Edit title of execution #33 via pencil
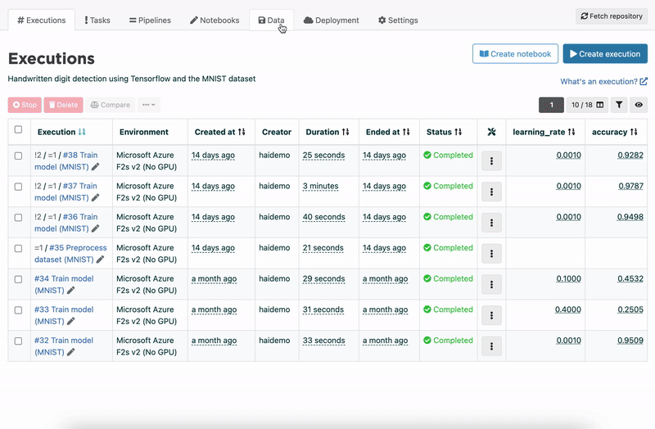Image resolution: width=655 pixels, height=429 pixels. point(71,321)
